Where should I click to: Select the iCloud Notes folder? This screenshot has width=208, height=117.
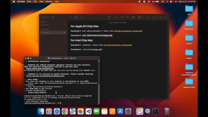[53, 25]
